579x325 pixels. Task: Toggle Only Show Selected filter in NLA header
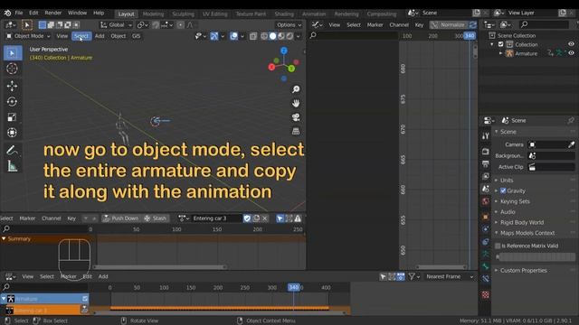[x=383, y=277]
